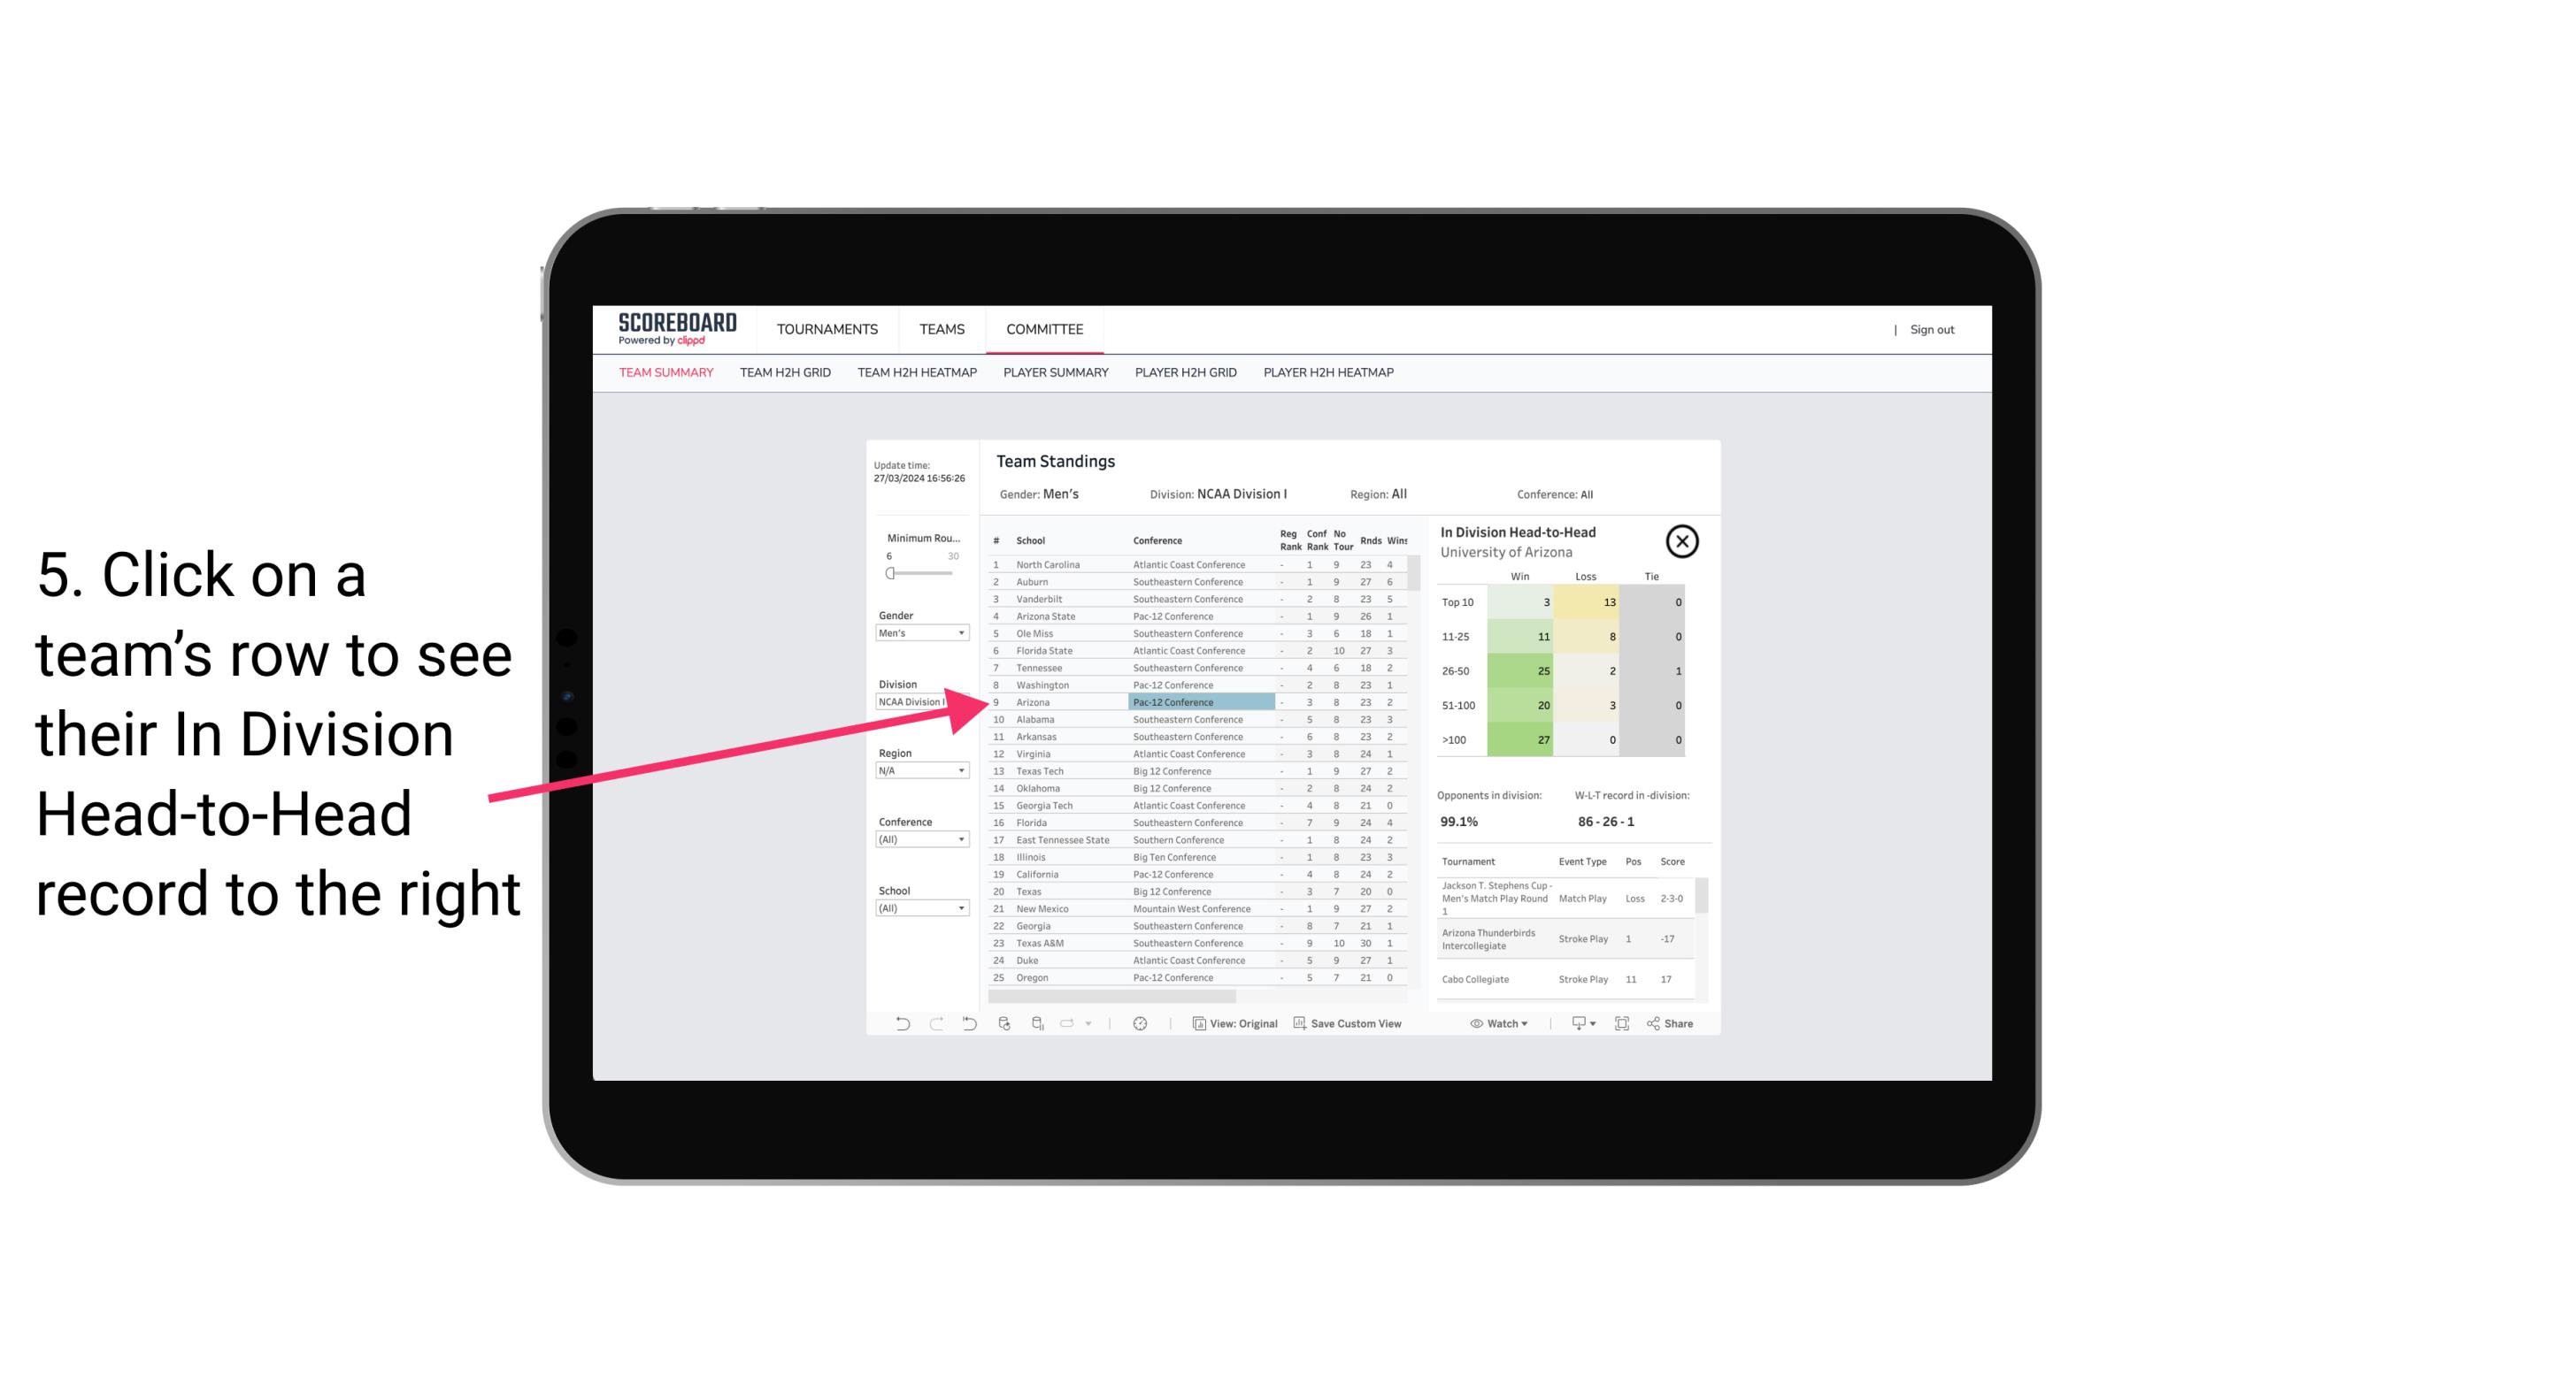Click the Save Custom View icon

[x=1298, y=1023]
